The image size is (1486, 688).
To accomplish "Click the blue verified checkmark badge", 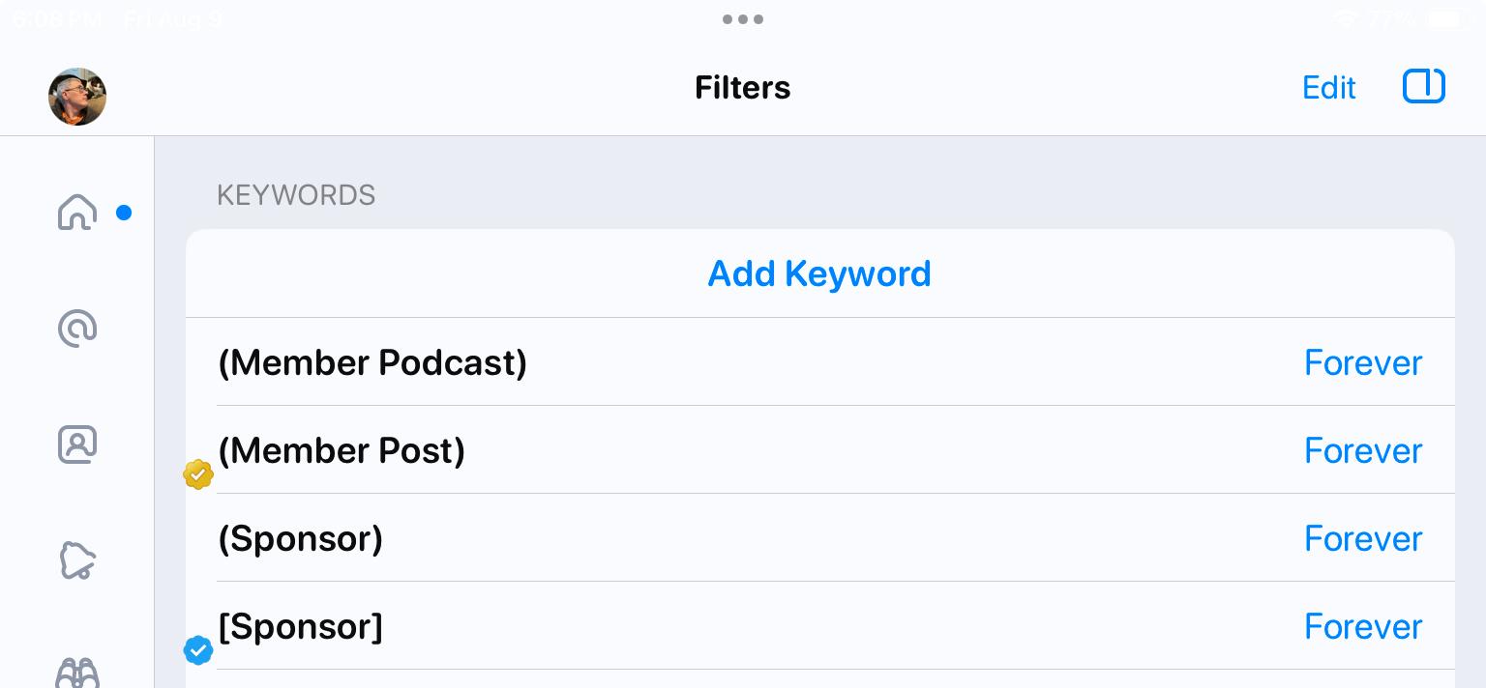I will point(198,650).
